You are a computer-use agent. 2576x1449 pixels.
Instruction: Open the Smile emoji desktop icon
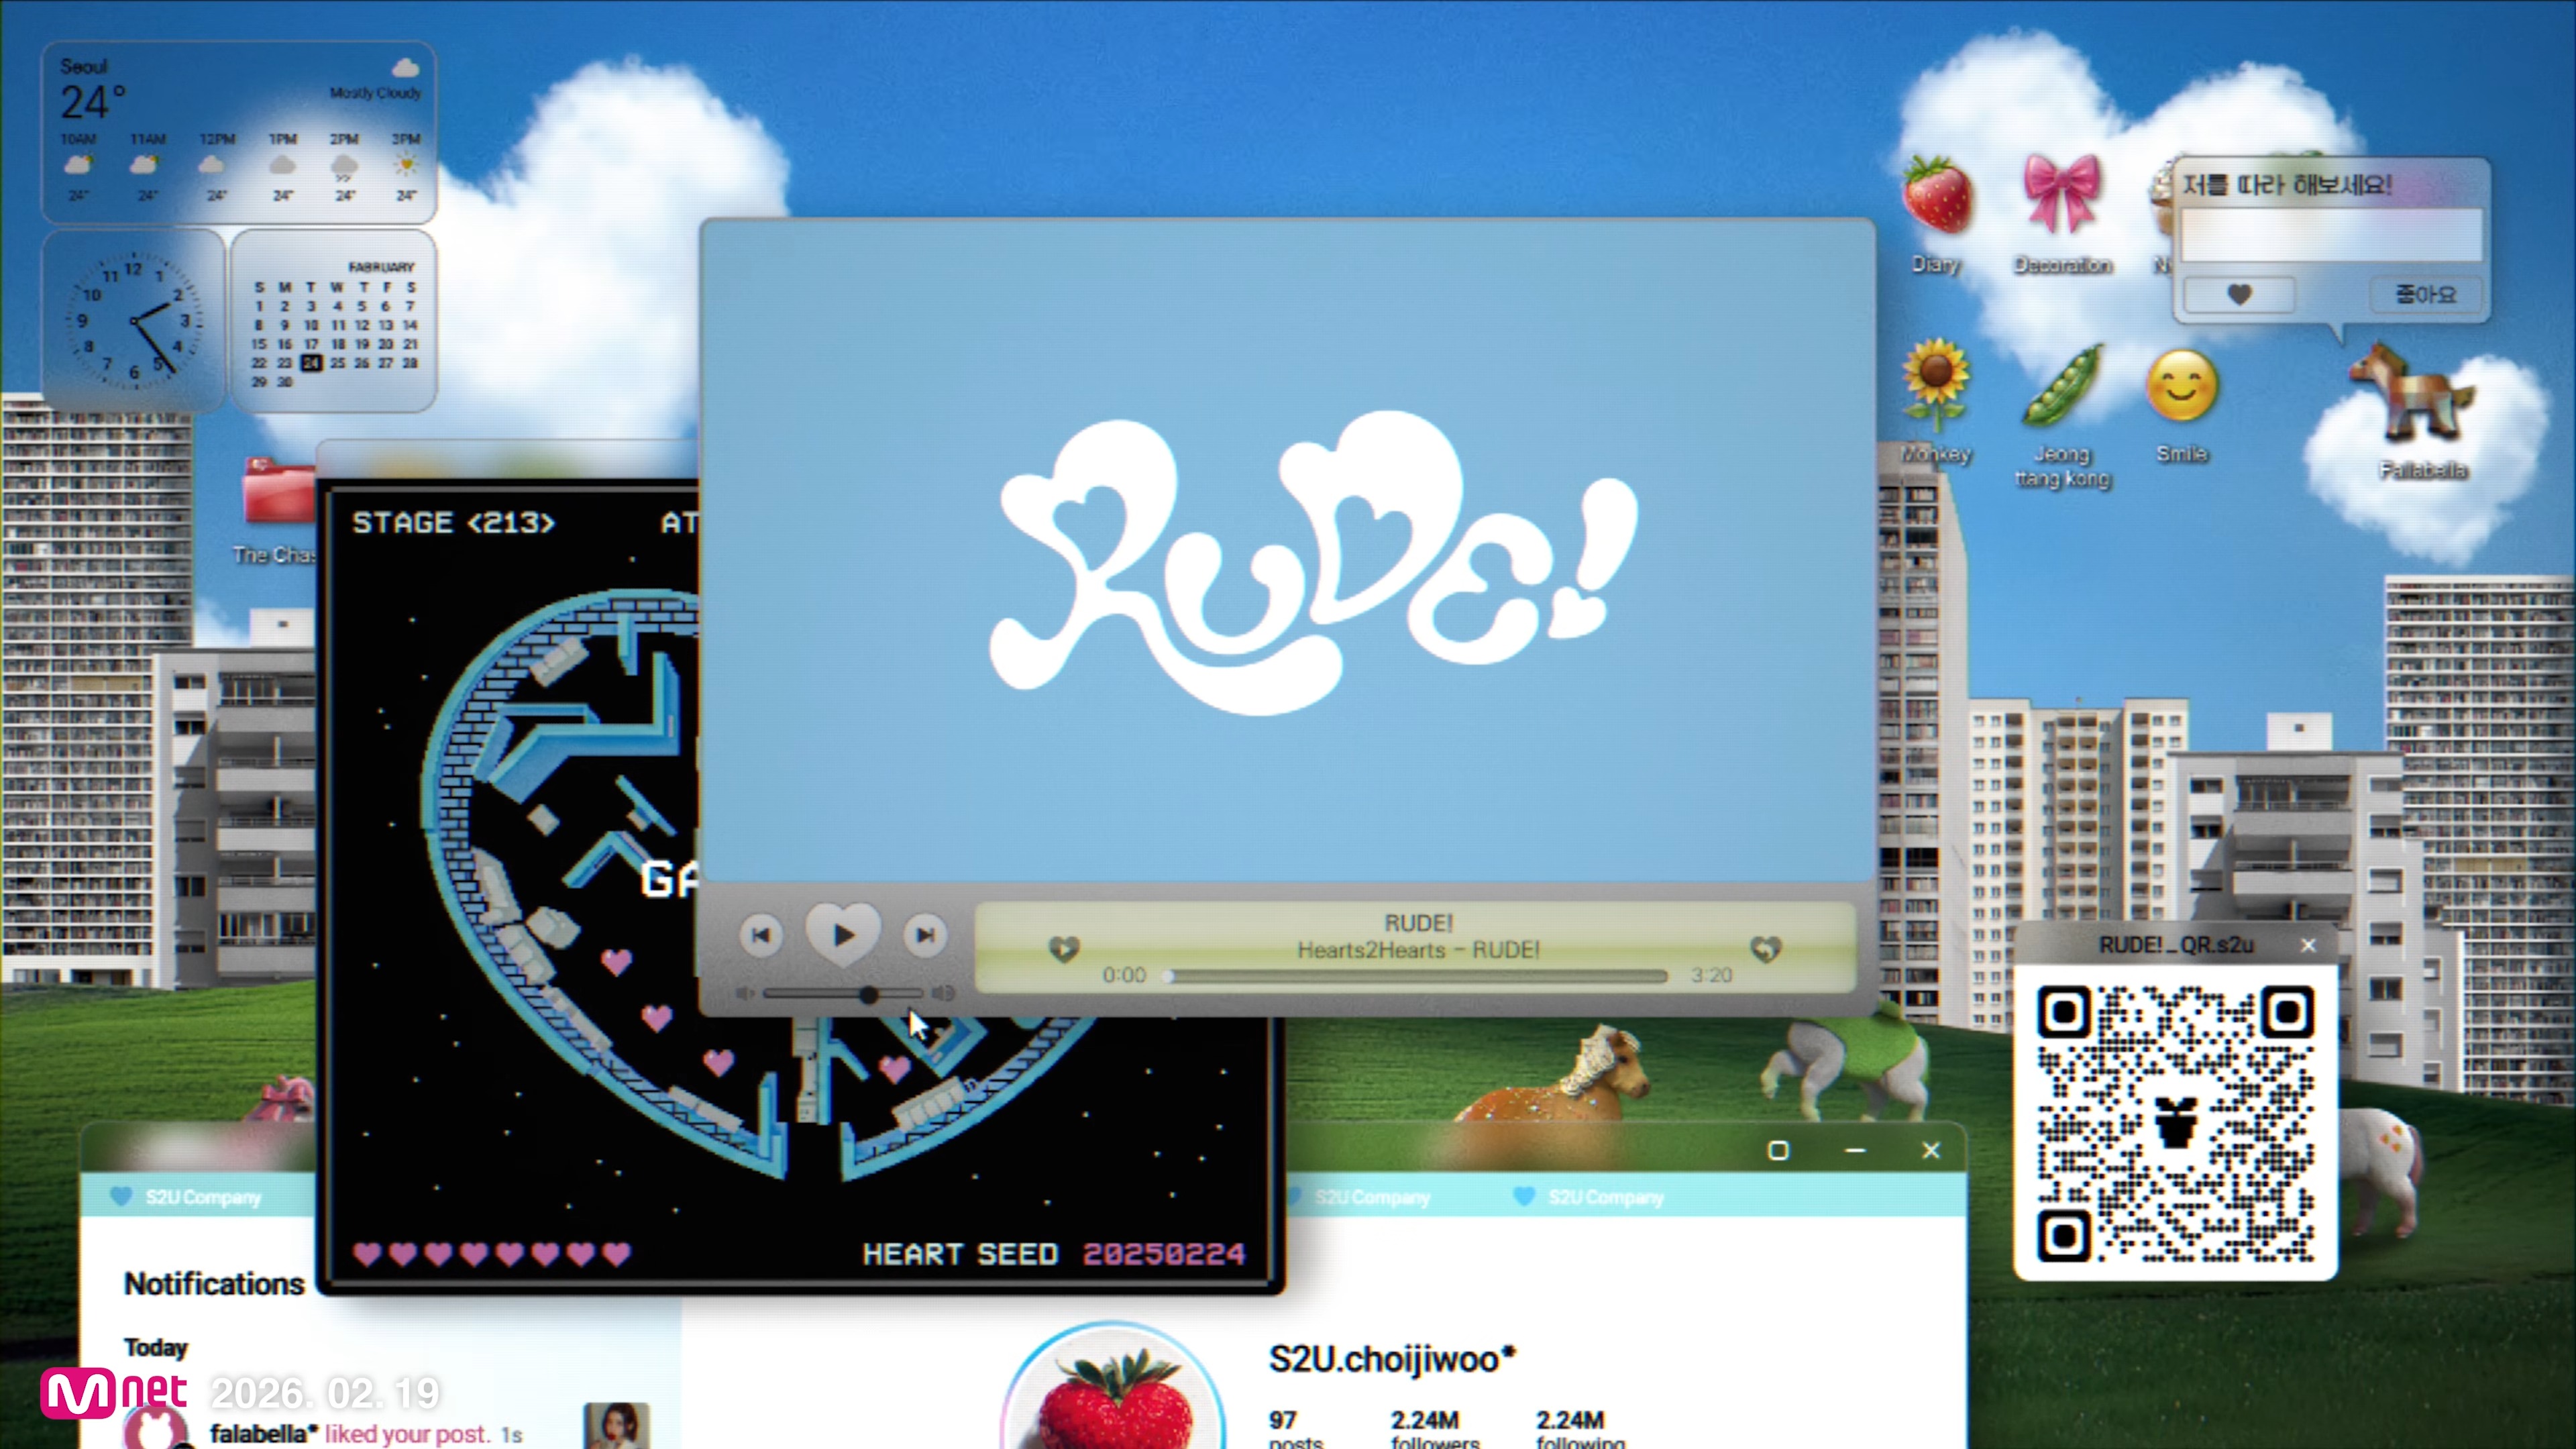tap(2181, 386)
